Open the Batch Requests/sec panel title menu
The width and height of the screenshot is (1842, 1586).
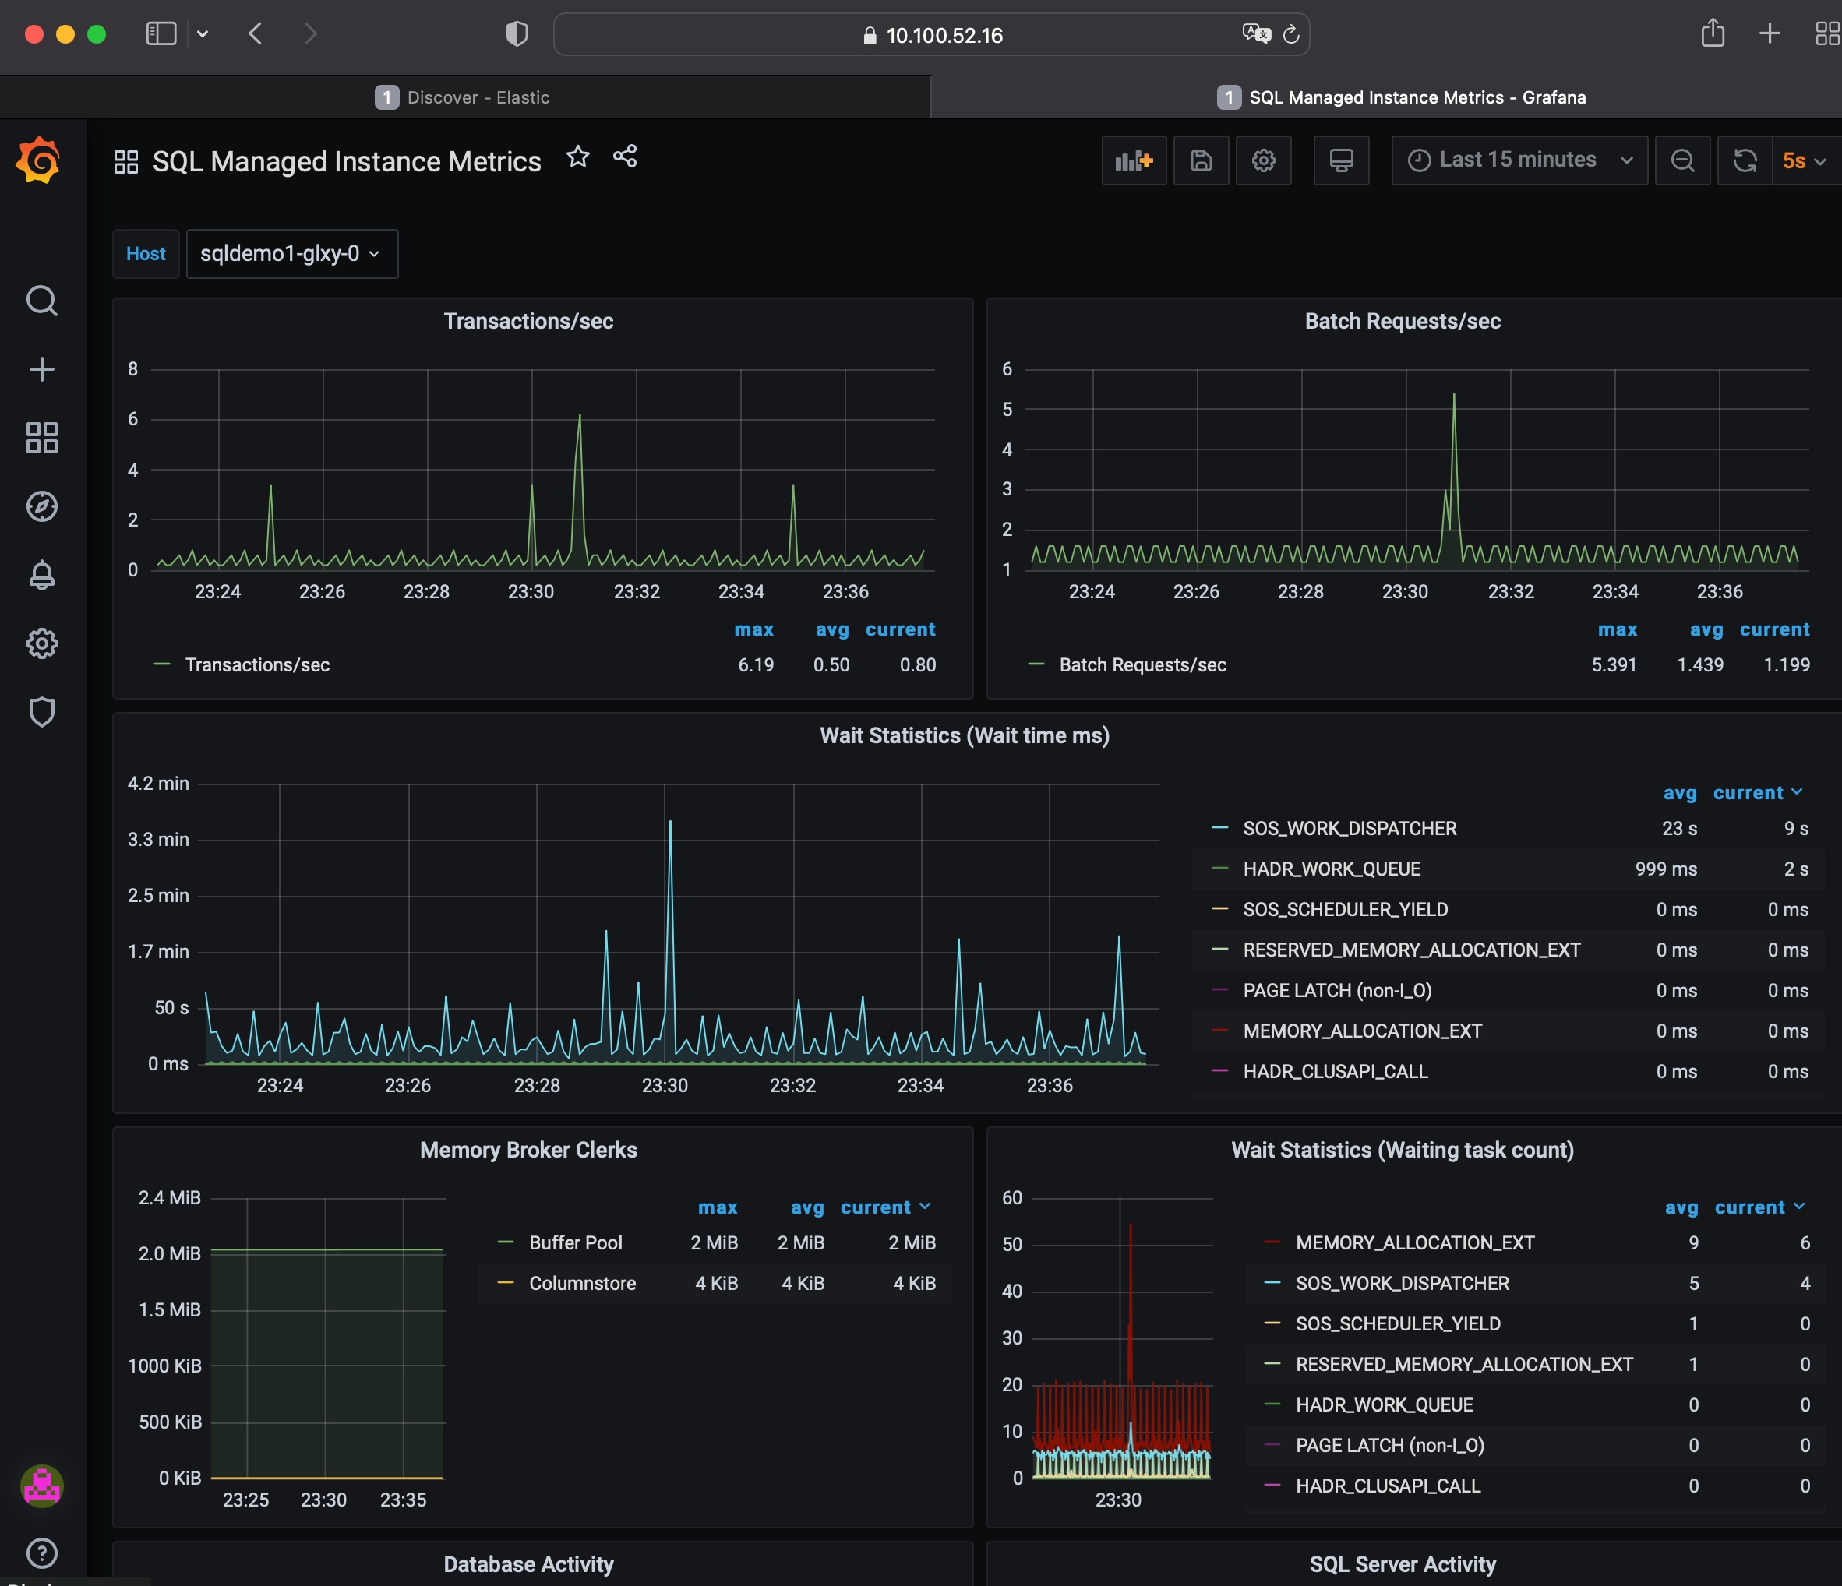click(1402, 321)
